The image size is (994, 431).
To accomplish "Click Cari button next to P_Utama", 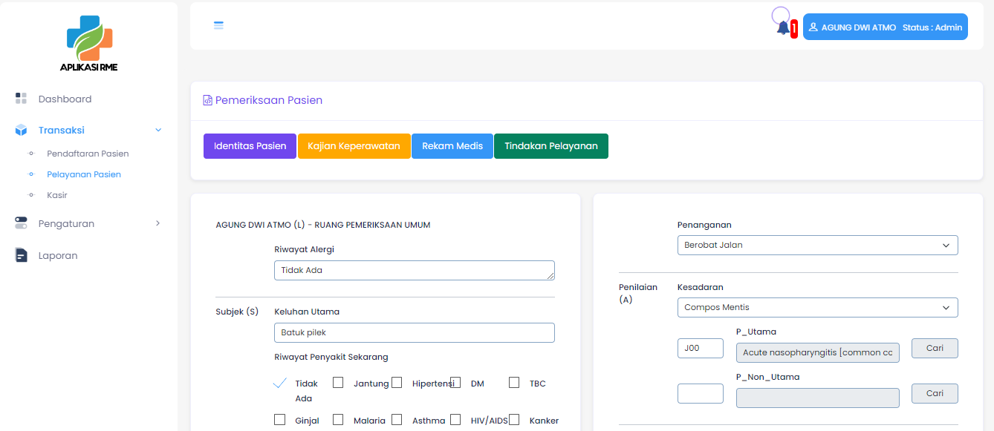I will [935, 348].
